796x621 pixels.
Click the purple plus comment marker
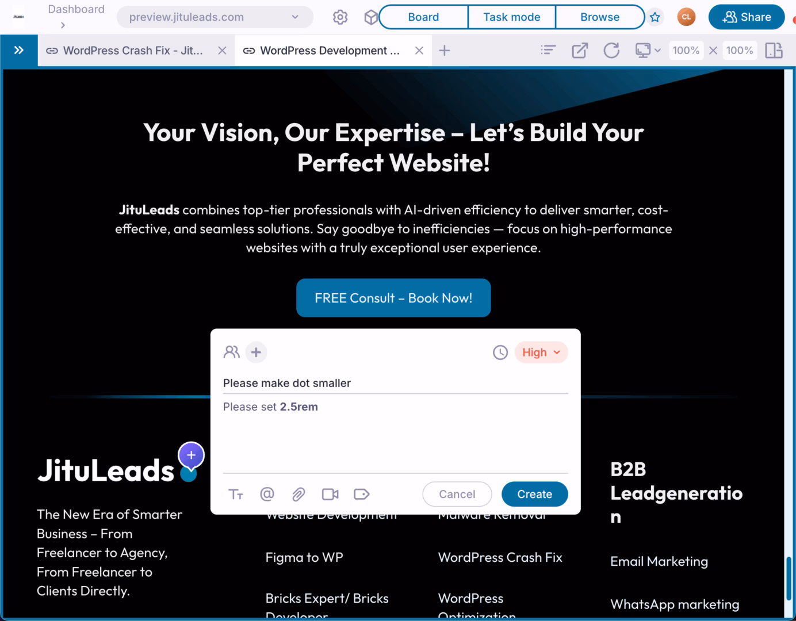(191, 455)
